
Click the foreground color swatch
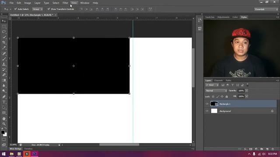point(3,132)
